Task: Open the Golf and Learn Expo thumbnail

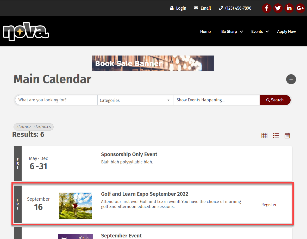Action: 76,205
